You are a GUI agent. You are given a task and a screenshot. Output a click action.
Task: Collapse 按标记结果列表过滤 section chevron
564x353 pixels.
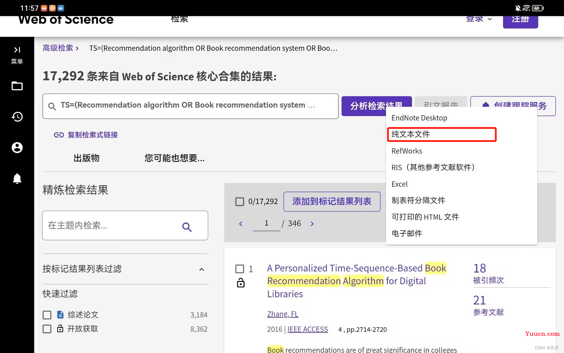202,269
